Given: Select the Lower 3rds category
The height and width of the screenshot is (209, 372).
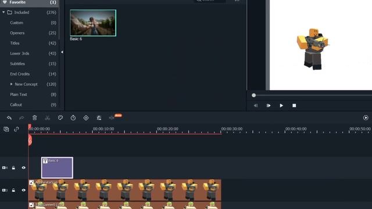Looking at the screenshot, I should click(19, 53).
